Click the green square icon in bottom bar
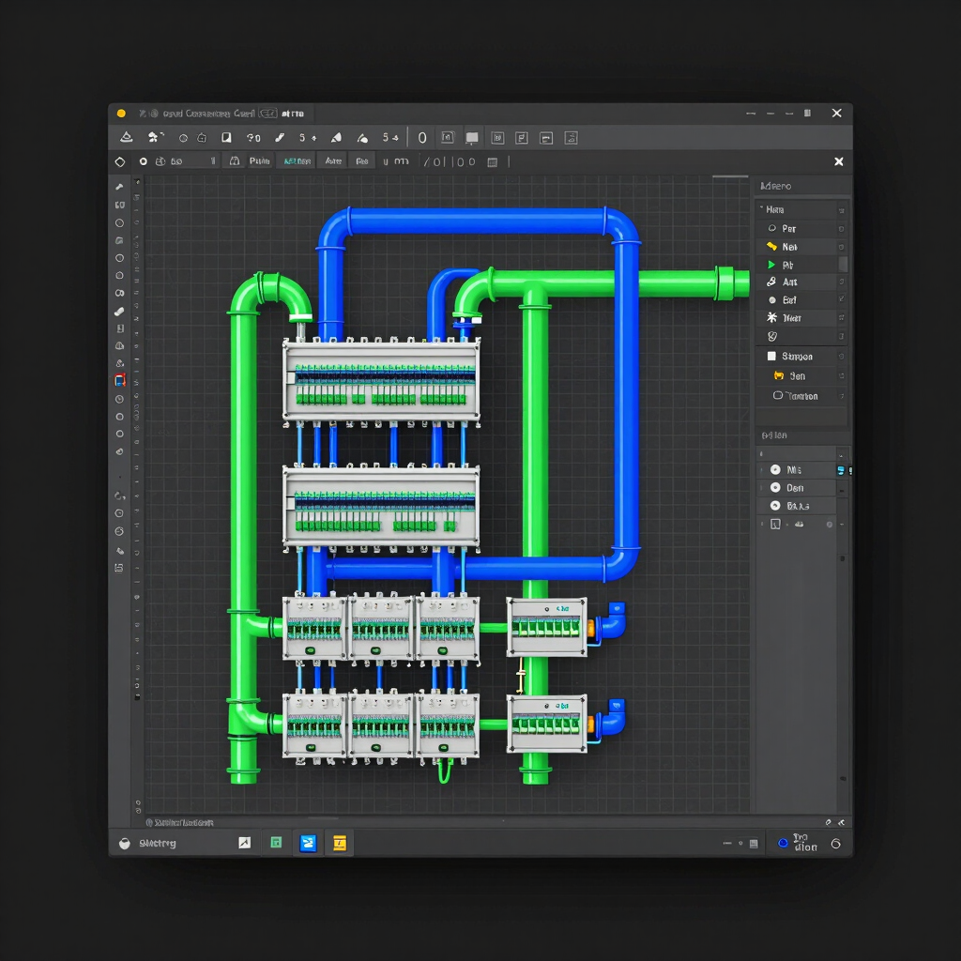961x961 pixels. click(x=277, y=843)
